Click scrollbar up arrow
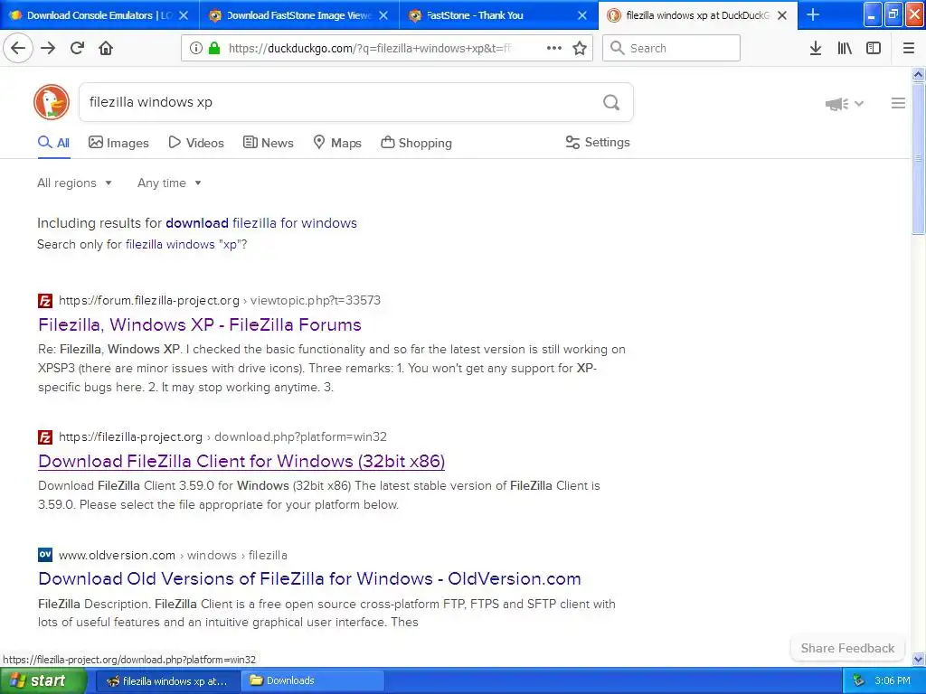The image size is (926, 694). pyautogui.click(x=919, y=74)
